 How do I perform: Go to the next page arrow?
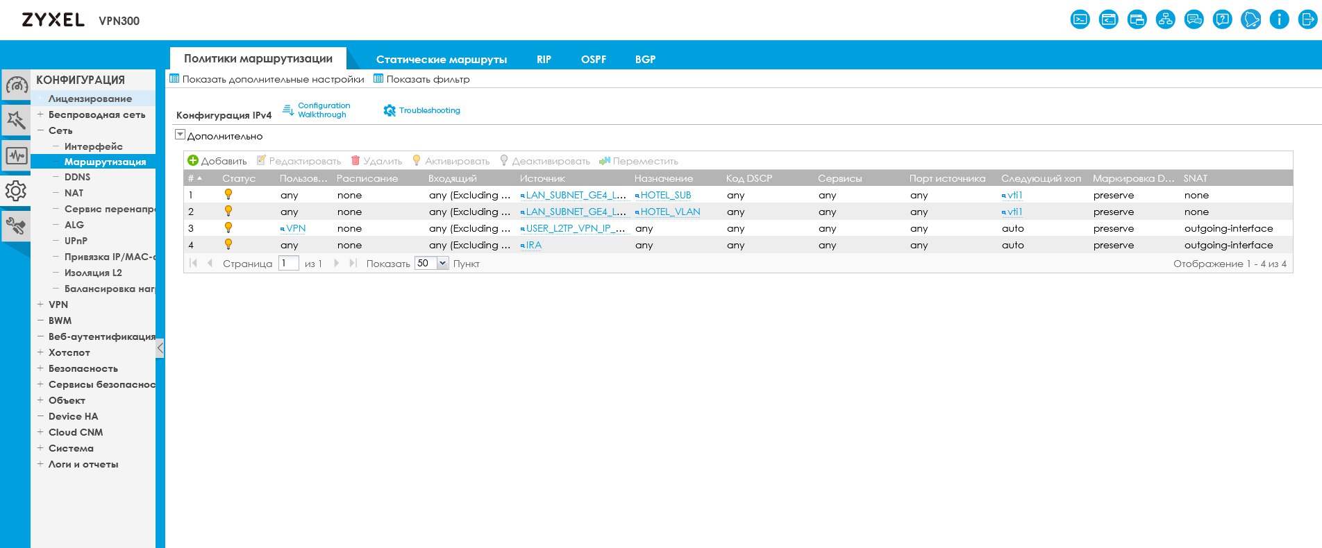click(x=337, y=264)
